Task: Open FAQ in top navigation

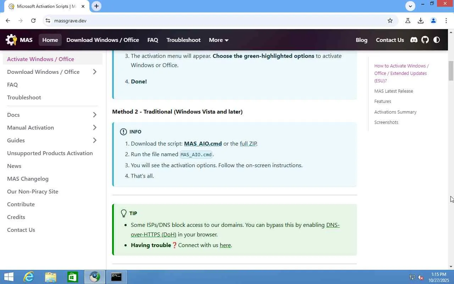Action: (153, 40)
